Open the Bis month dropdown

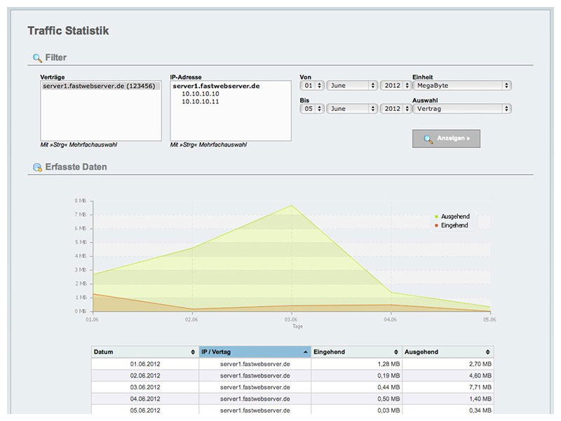click(x=352, y=109)
